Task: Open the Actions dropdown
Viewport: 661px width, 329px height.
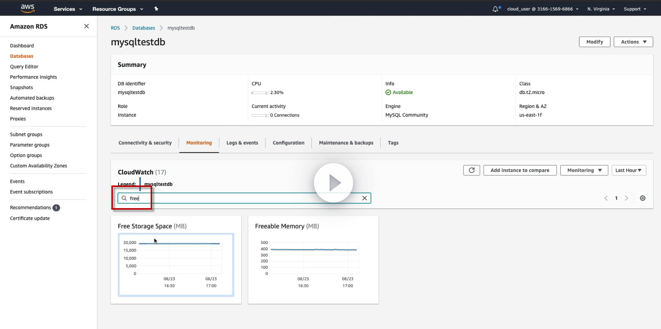Action: [633, 42]
